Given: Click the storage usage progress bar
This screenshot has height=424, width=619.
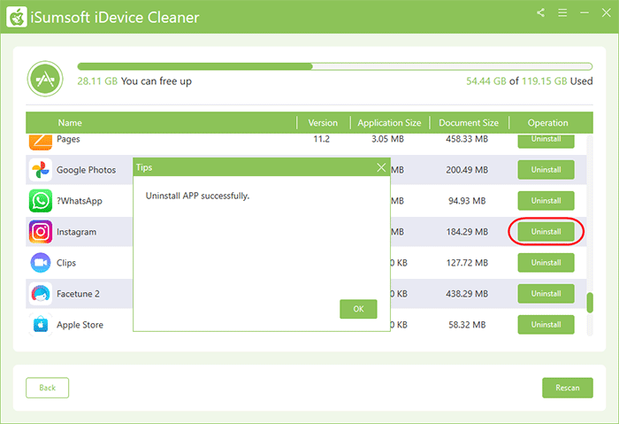Looking at the screenshot, I should coord(335,66).
